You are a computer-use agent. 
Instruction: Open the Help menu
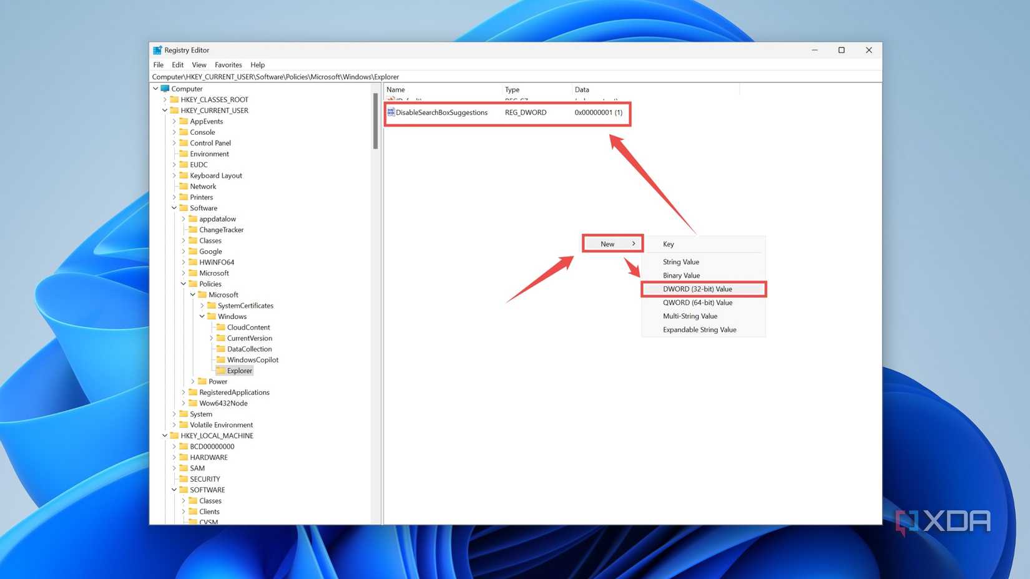[258, 65]
